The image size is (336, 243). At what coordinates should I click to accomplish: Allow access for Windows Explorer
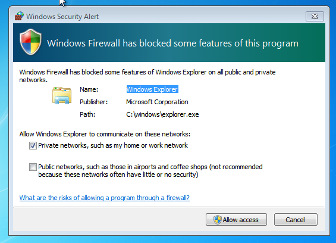click(236, 220)
